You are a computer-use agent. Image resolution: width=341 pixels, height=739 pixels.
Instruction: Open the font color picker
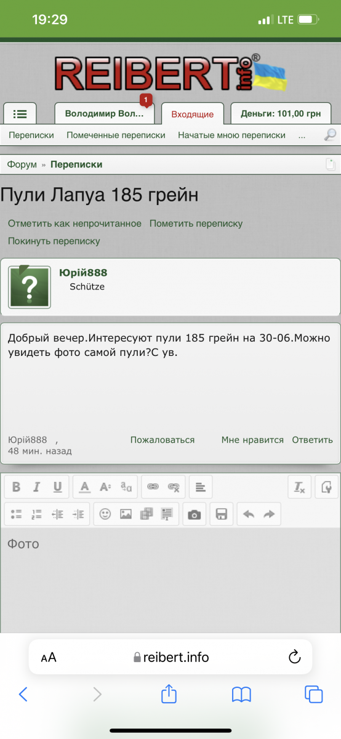85,487
